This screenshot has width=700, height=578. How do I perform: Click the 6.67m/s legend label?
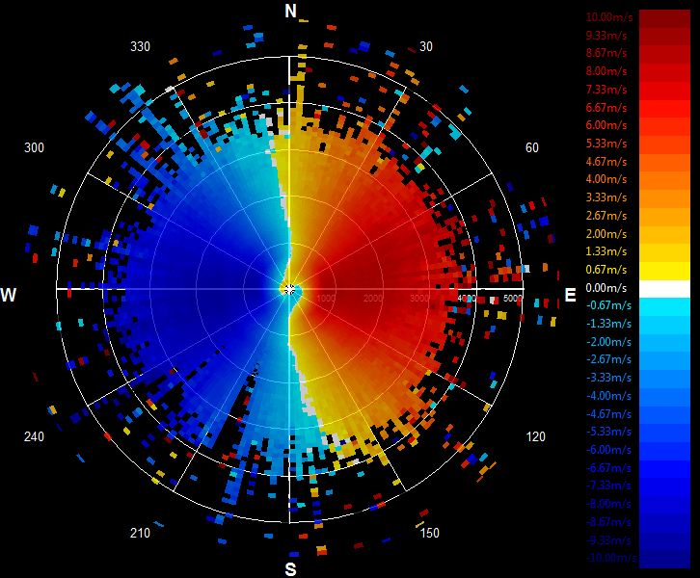606,108
